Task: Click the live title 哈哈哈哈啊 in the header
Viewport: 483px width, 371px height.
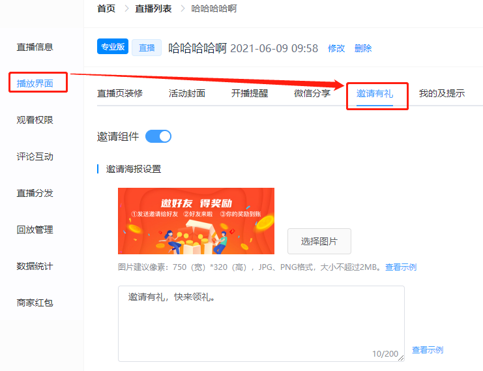Action: (x=198, y=48)
